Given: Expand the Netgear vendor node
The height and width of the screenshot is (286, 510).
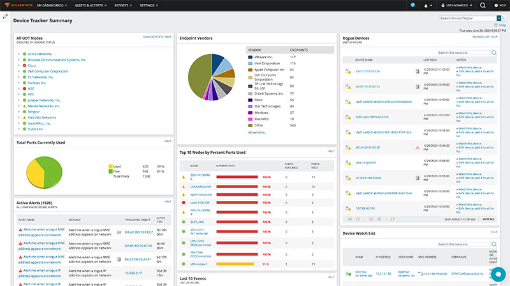Looking at the screenshot, I should coord(19,112).
